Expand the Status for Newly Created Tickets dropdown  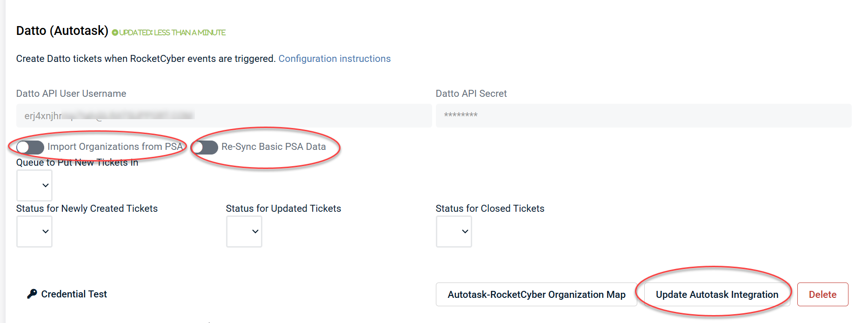pyautogui.click(x=34, y=231)
